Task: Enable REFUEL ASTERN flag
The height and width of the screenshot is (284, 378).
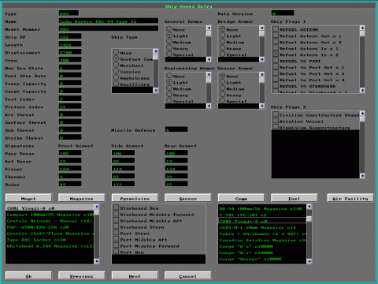Action: click(295, 29)
